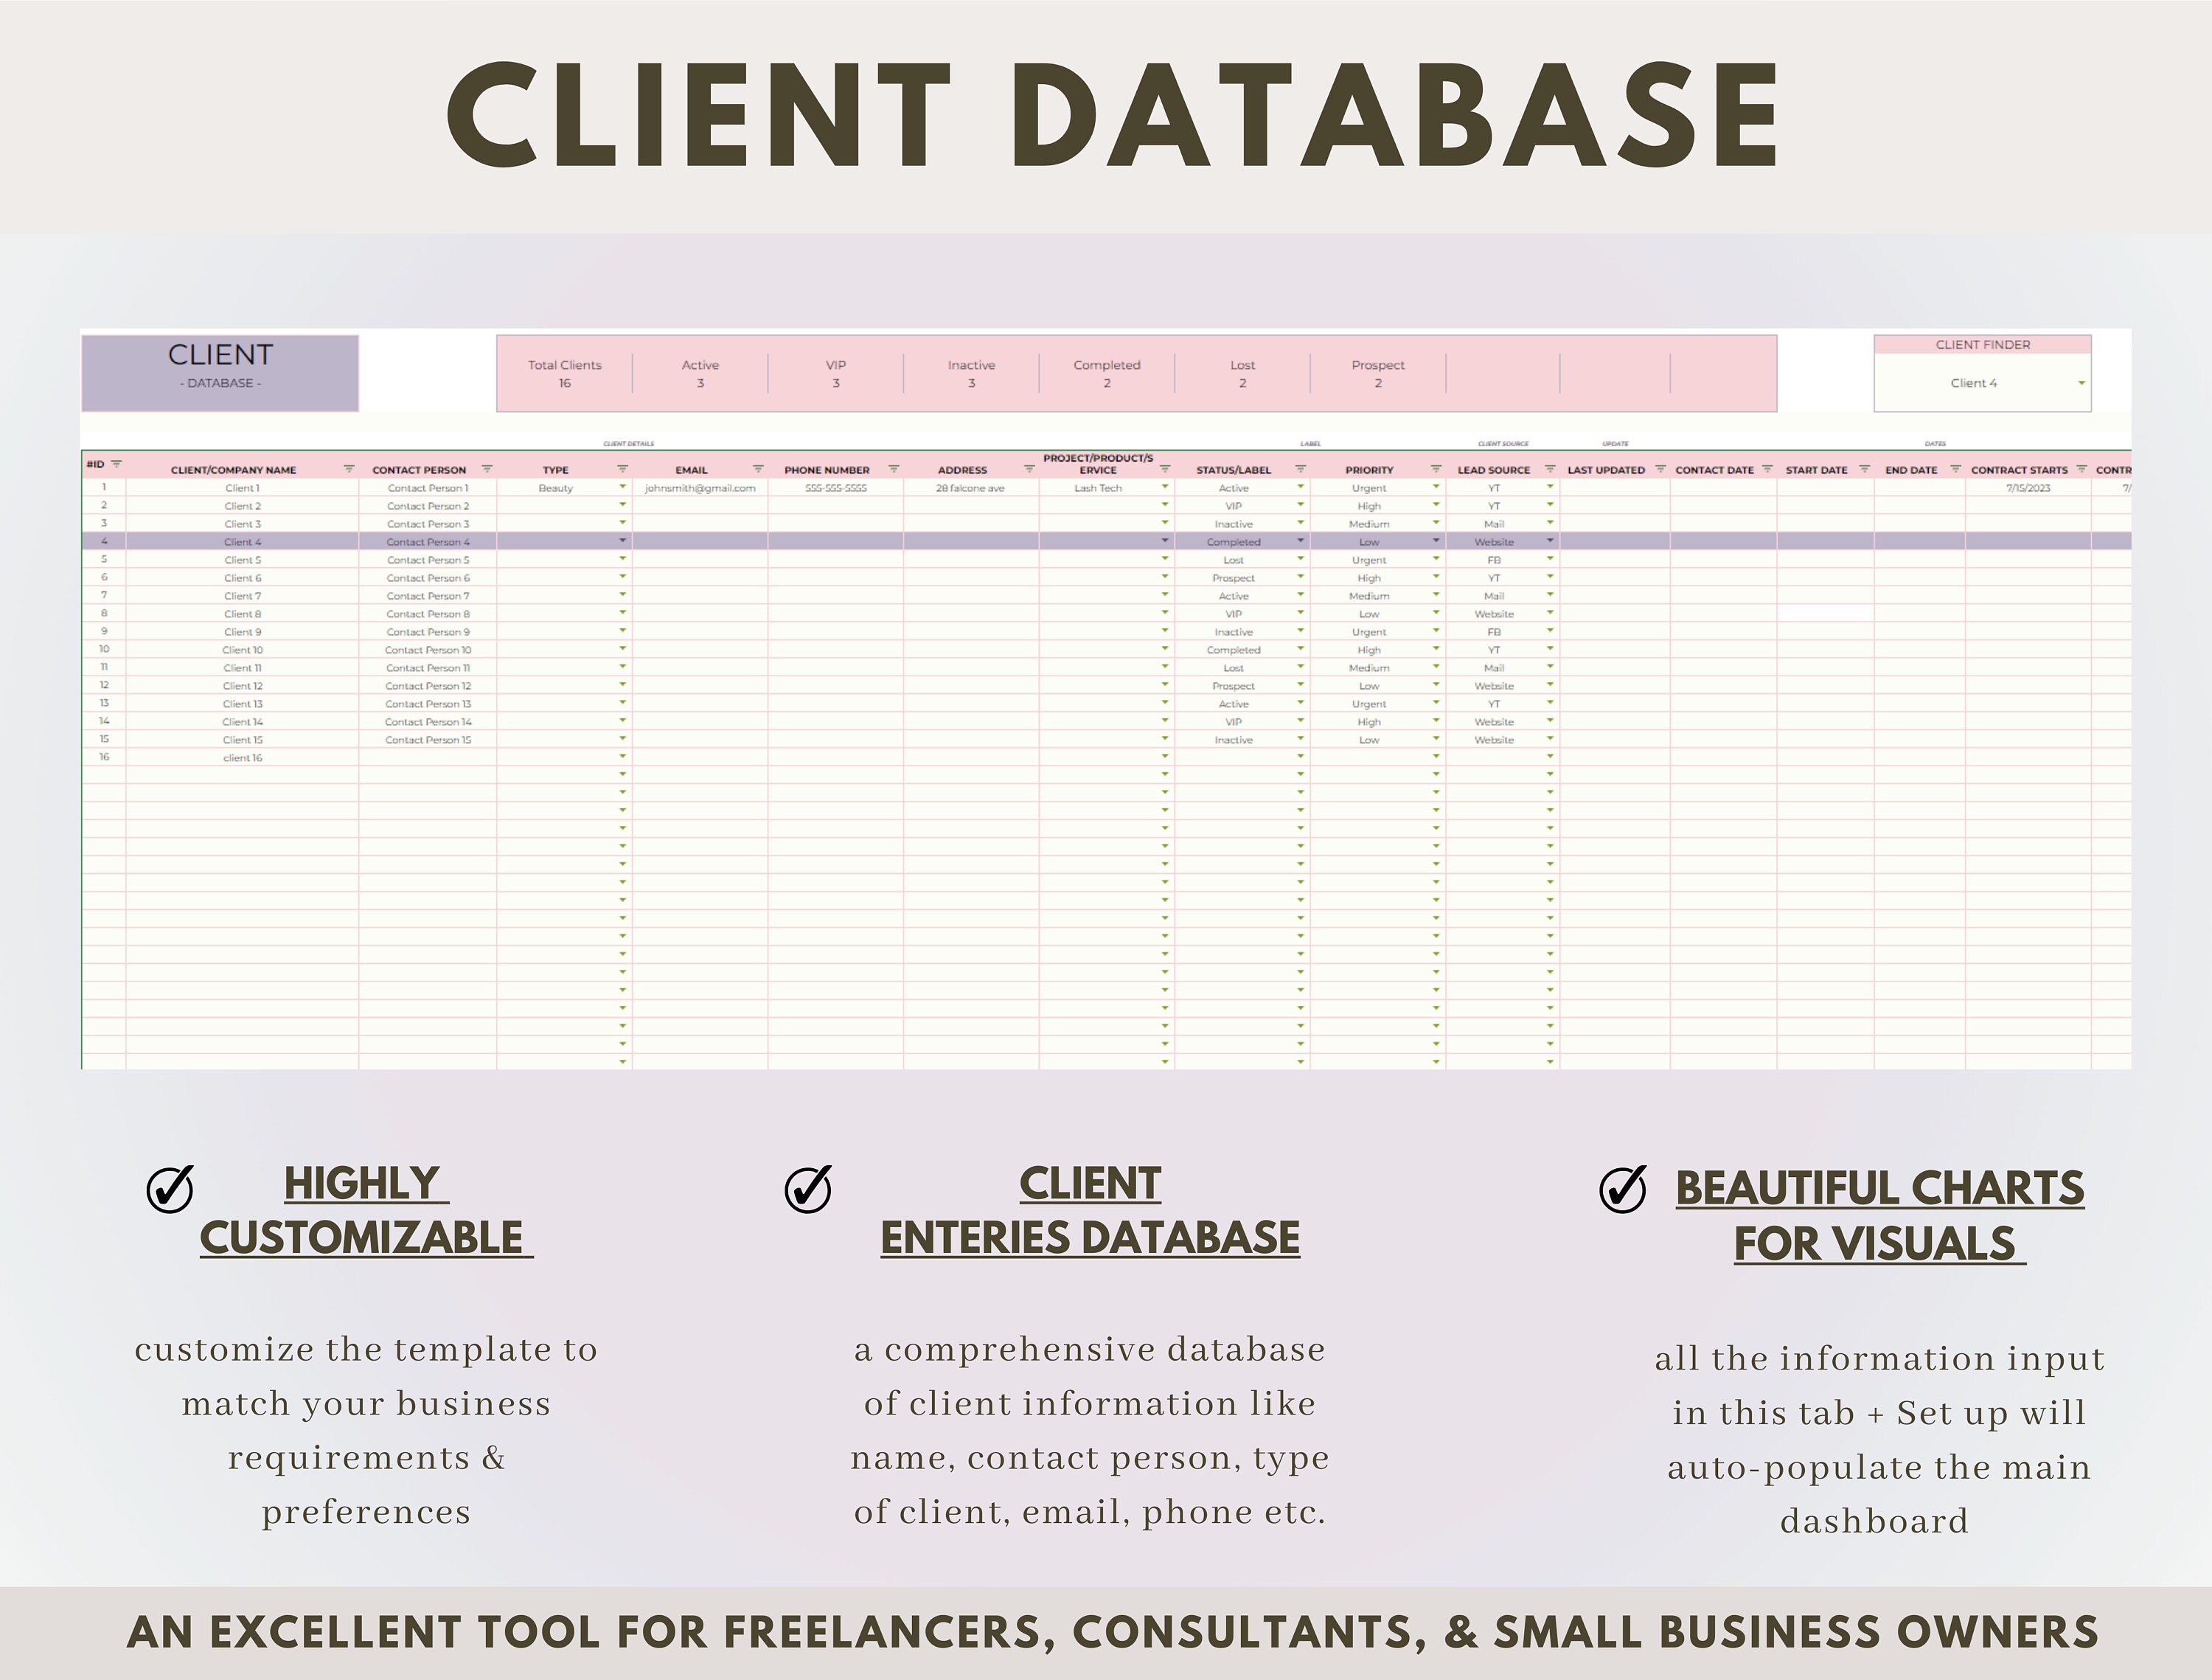Expand the PRIORITY dropdown showing High for Client 2

(1437, 506)
